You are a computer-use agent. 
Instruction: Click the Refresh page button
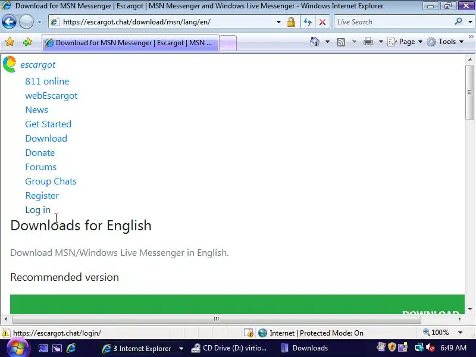308,22
